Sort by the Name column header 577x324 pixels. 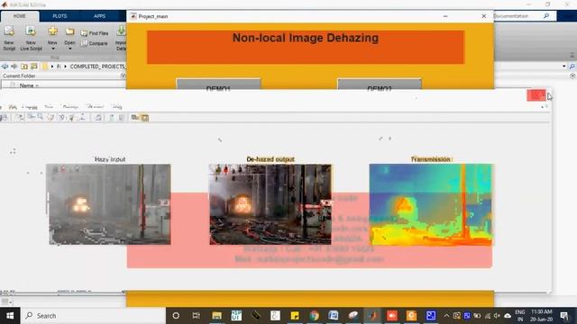29,85
